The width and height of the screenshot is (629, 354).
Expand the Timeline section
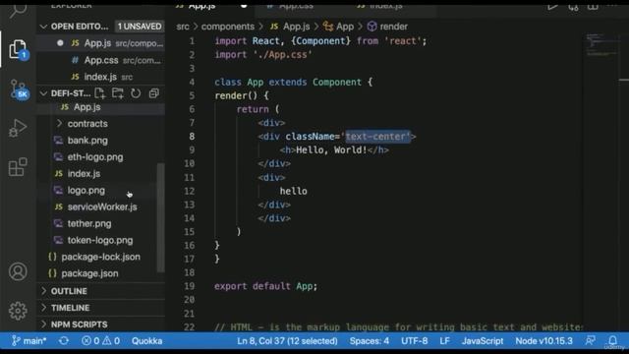click(x=70, y=308)
